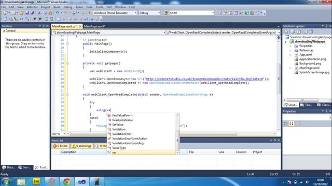Expand the MainPage.xaml node in Solution Explorer
332x186 pixels.
click(290, 68)
